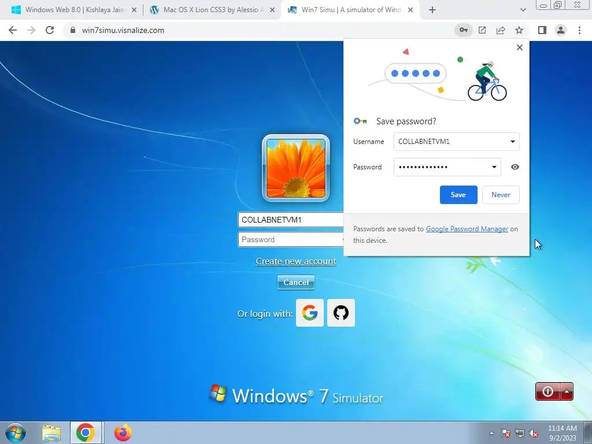The image size is (592, 444).
Task: Click the Chrome taskbar icon
Action: tap(86, 432)
